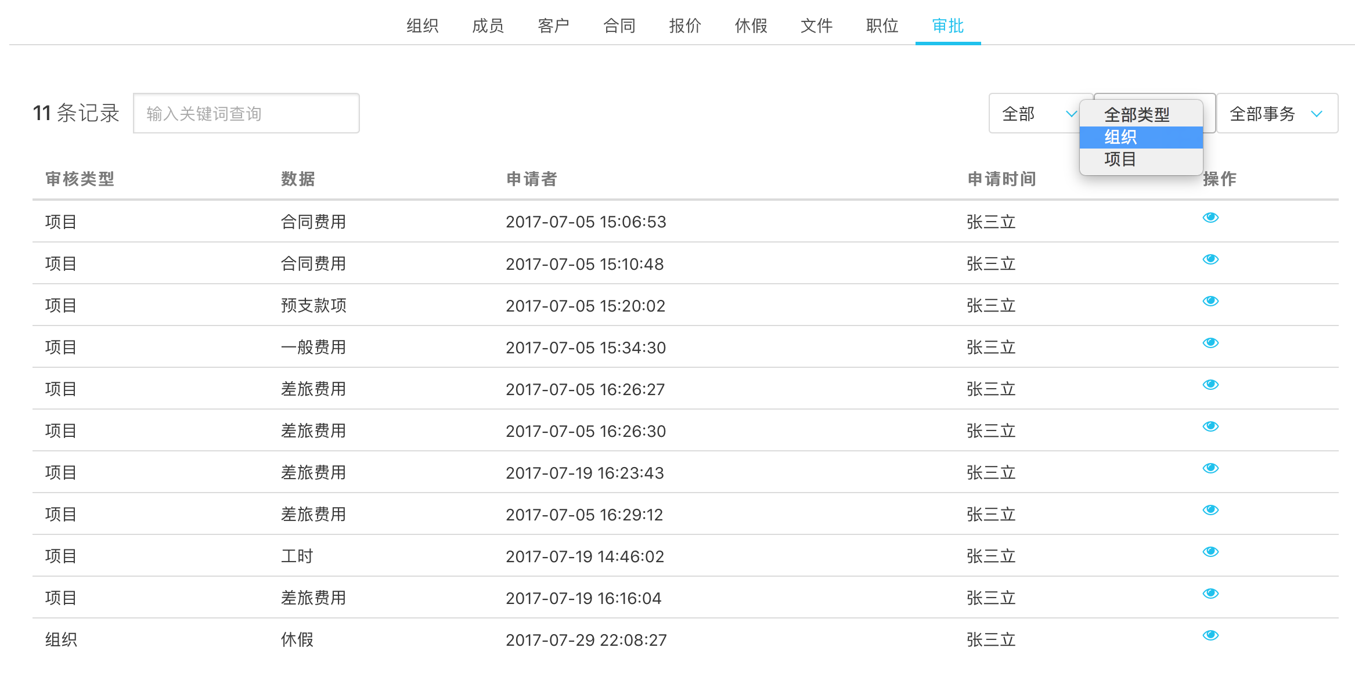The height and width of the screenshot is (680, 1355).
Task: Click the eye icon for 15:10:48 合同费用 row
Action: click(x=1210, y=259)
